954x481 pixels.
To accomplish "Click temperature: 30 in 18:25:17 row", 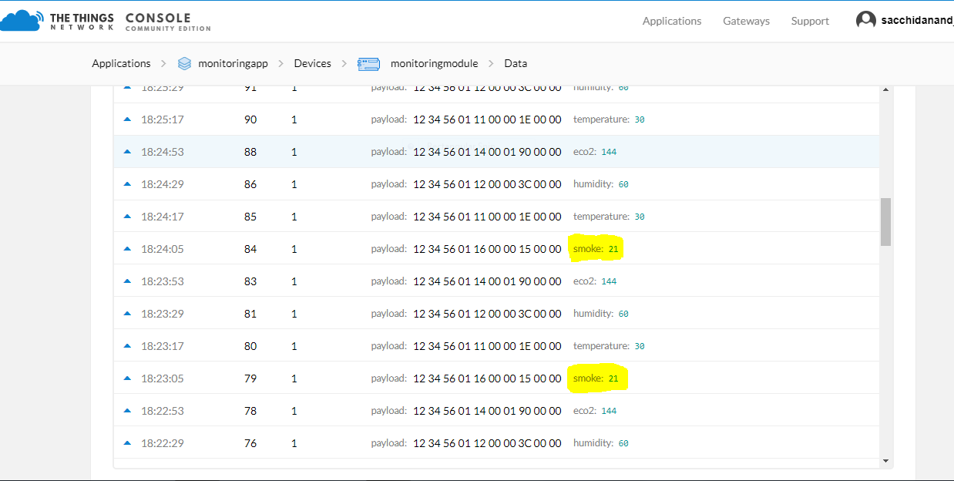I will click(609, 119).
